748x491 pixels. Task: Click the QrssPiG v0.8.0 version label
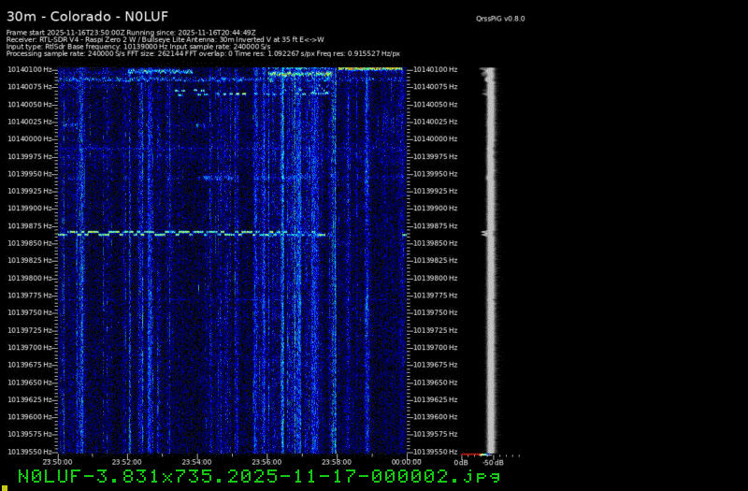point(501,18)
